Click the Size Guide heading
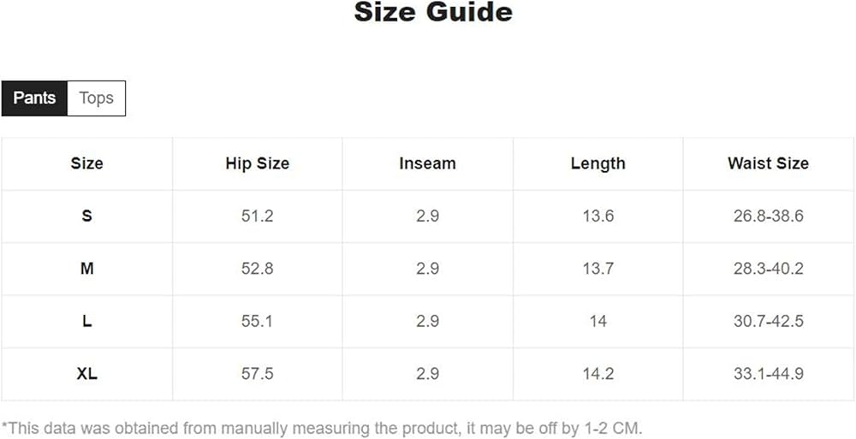The width and height of the screenshot is (856, 439). point(433,13)
